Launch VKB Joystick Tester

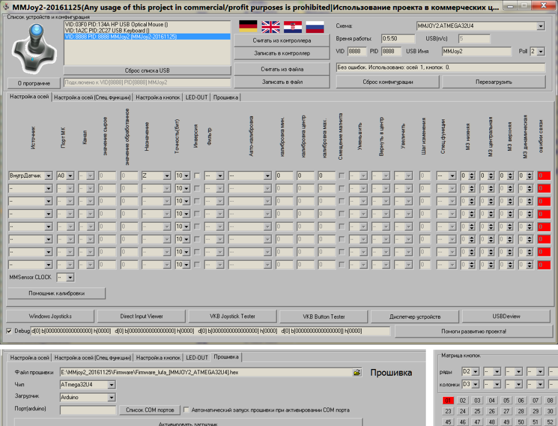232,317
